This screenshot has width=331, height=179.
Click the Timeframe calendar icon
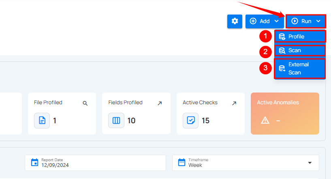click(182, 163)
